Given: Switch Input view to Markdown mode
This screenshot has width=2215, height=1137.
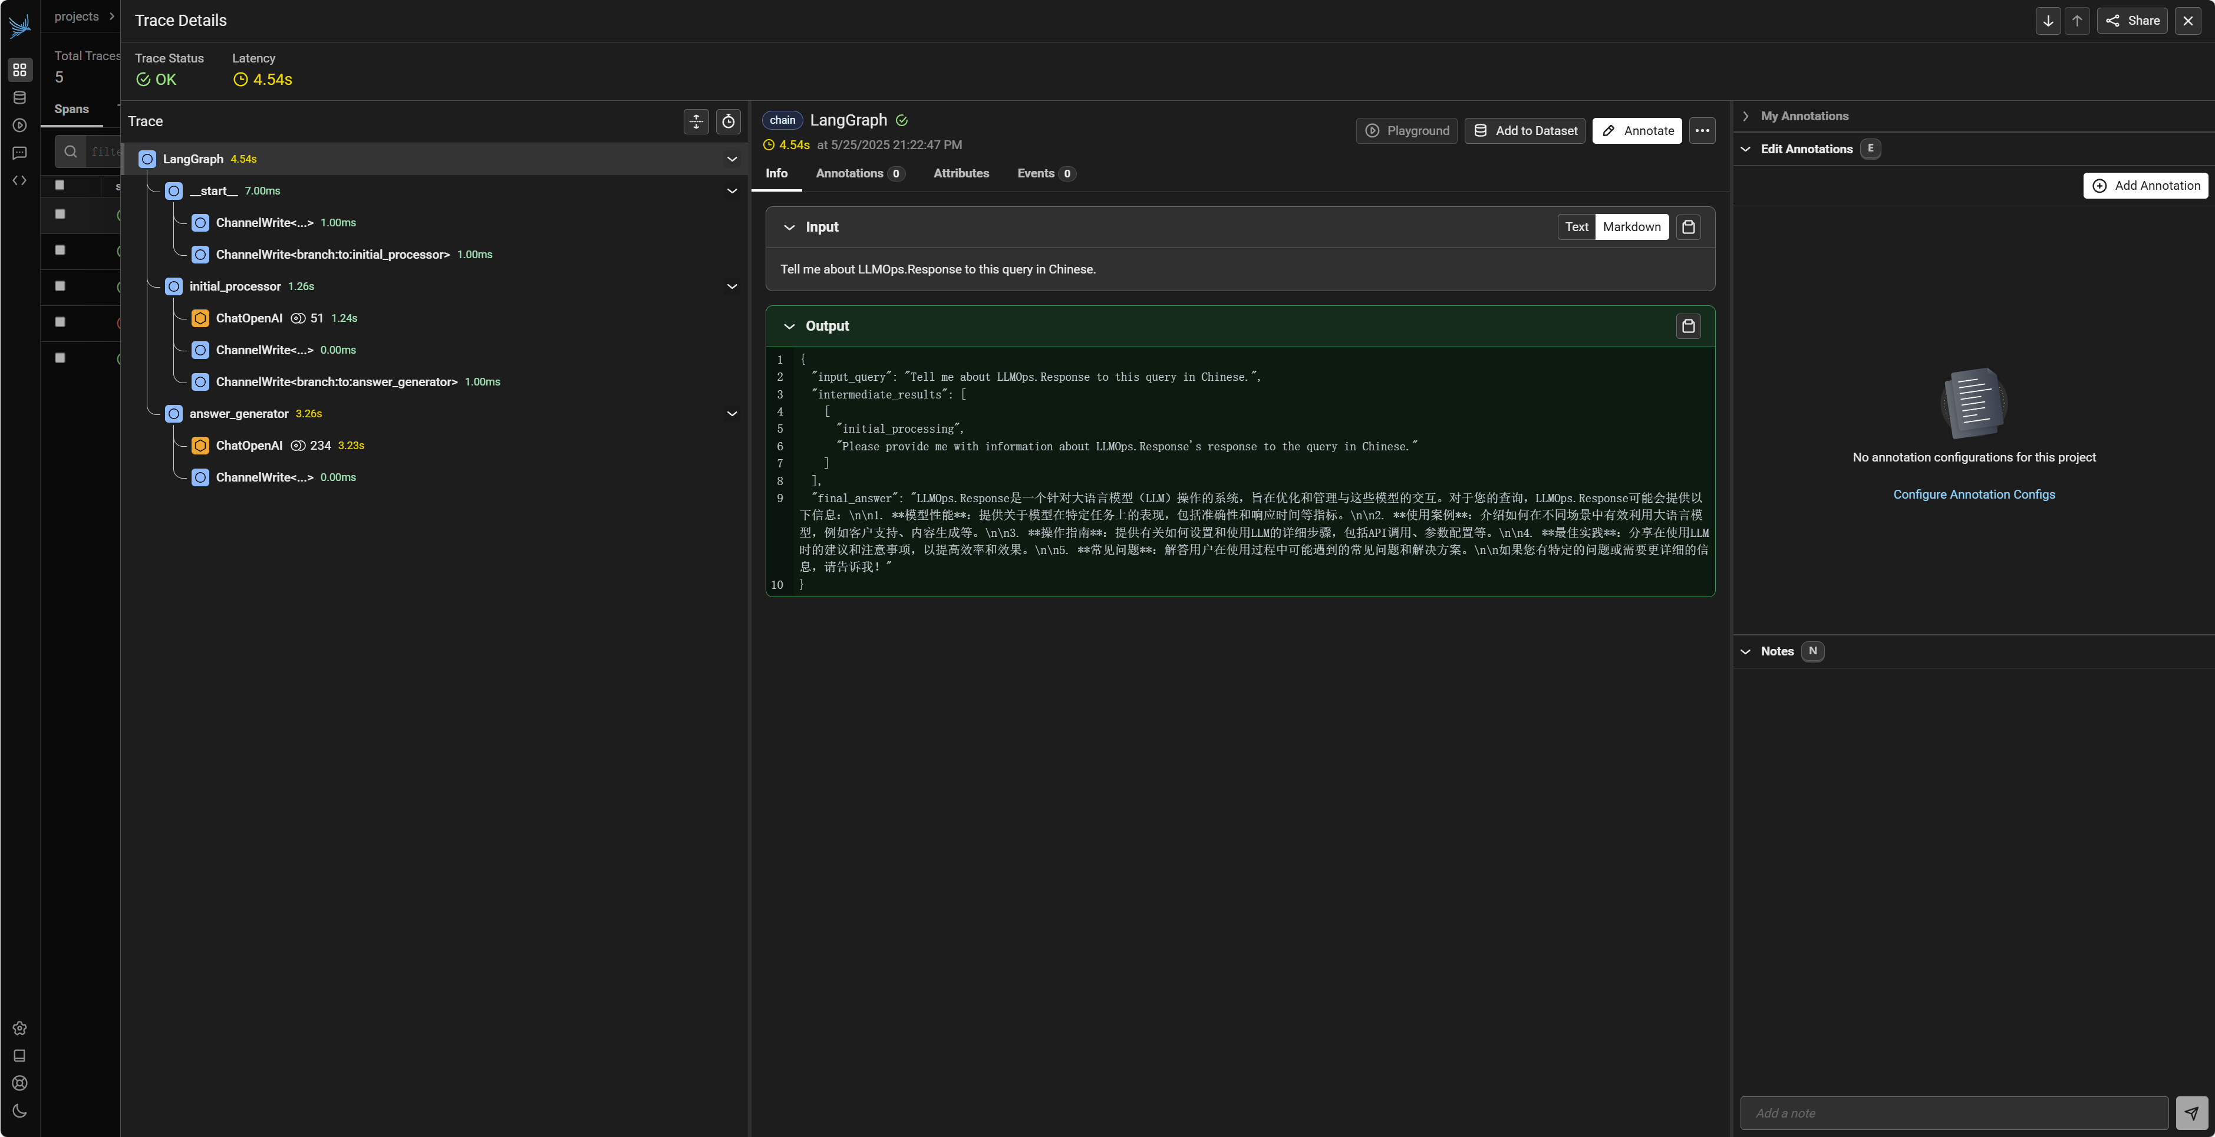Looking at the screenshot, I should point(1631,227).
